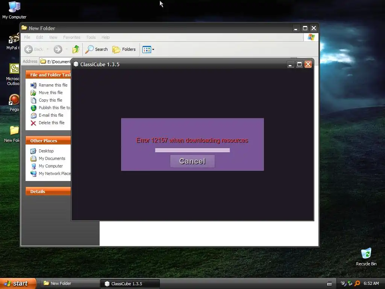This screenshot has width=385, height=289.
Task: Click the Forward arrow in Explorer toolbar
Action: [58, 49]
